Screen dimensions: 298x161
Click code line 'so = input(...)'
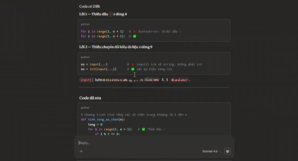(x=94, y=64)
